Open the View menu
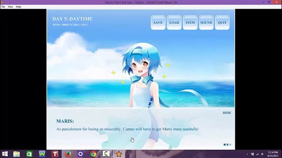 coord(10,7)
